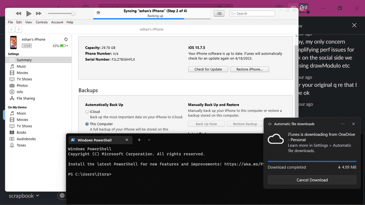The image size is (365, 205).
Task: Open the Controls menu in iTunes
Action: click(x=42, y=22)
